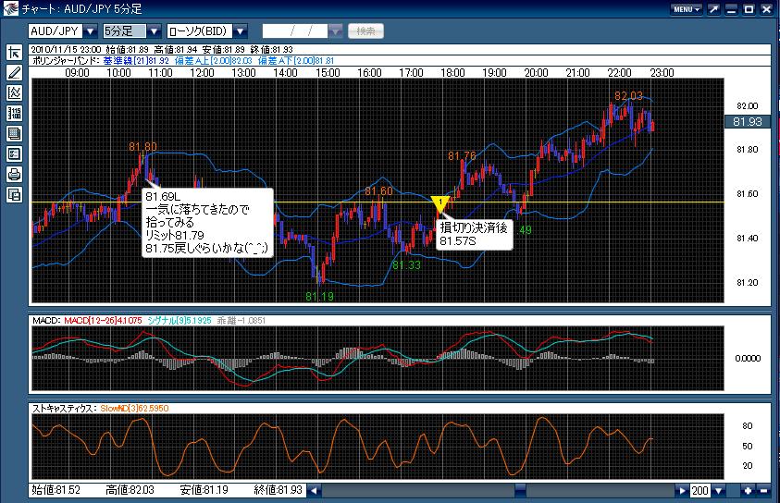Screen dimensions: 780x503
Task: Click the 損切り決済後 81.57S annotation box
Action: [474, 234]
